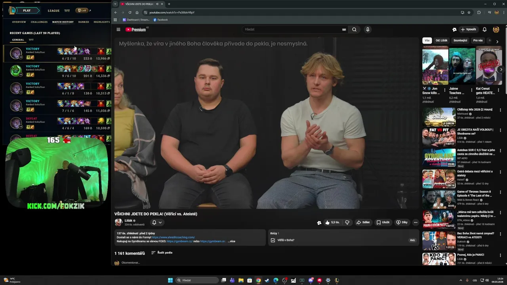Open options for Jaime Teaches Short

471,90
